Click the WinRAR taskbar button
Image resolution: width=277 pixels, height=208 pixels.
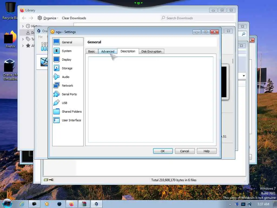[84, 204]
